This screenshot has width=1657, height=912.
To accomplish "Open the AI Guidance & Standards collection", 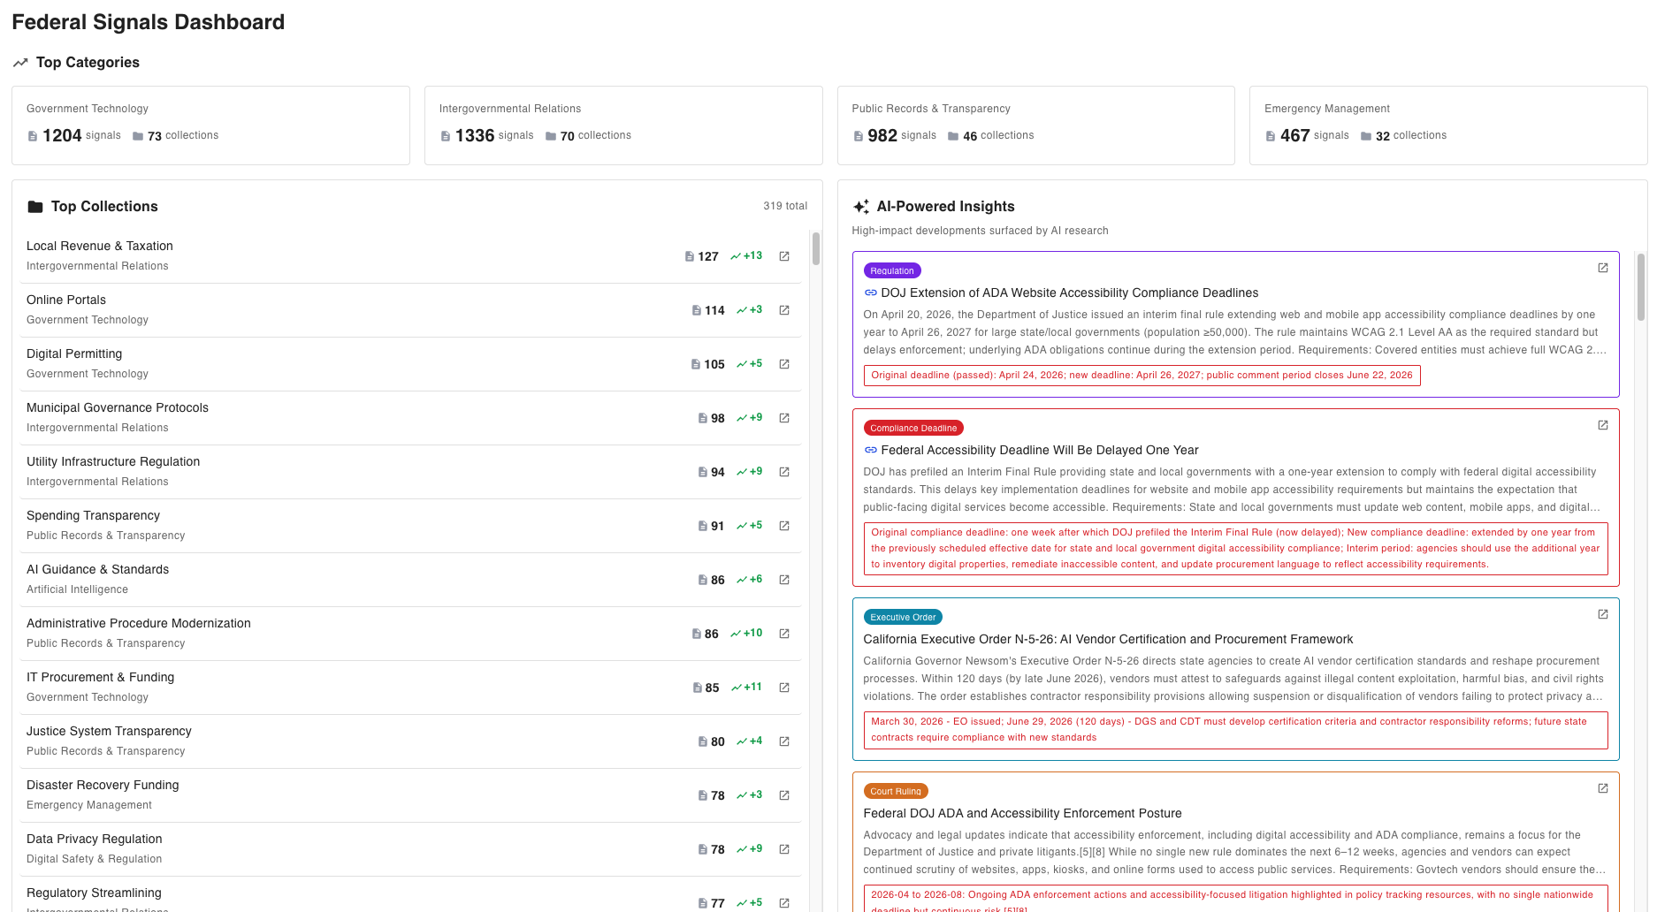I will [411, 580].
